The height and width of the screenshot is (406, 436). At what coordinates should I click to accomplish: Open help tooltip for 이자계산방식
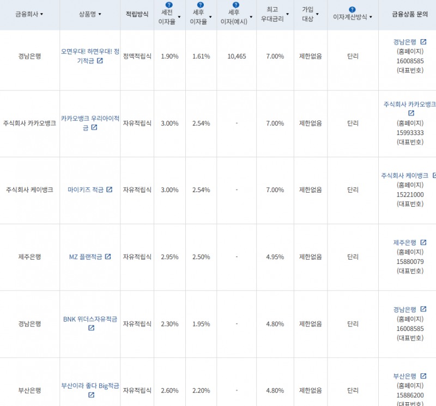coord(352,9)
